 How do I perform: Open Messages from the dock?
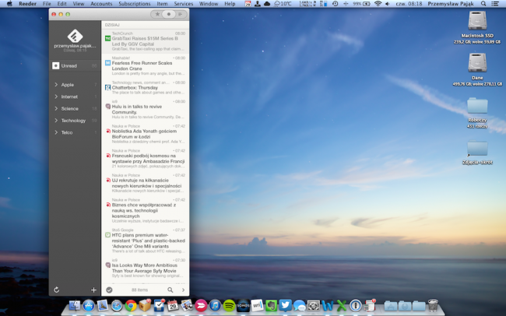(299, 305)
